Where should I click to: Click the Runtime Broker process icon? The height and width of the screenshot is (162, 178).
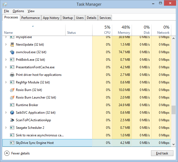(12, 105)
